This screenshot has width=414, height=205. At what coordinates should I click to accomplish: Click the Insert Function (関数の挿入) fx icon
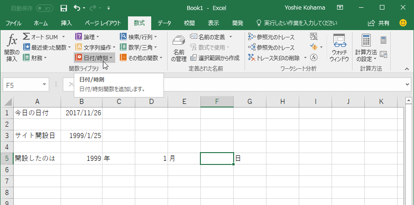click(11, 47)
